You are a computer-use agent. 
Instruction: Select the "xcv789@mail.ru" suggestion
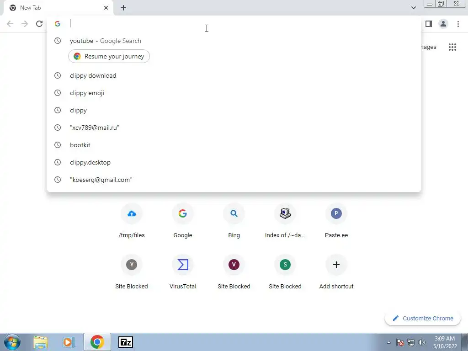click(234, 128)
